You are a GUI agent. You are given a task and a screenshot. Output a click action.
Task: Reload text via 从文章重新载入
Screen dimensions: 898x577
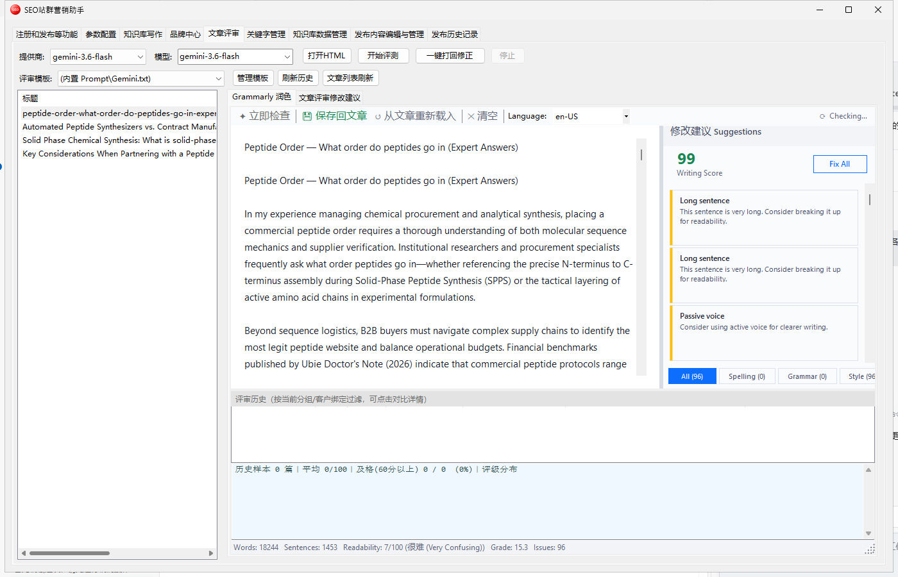[415, 116]
